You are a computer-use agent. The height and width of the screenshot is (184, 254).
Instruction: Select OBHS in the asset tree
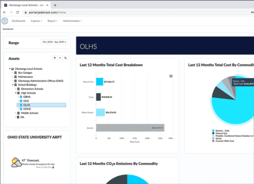point(27,97)
